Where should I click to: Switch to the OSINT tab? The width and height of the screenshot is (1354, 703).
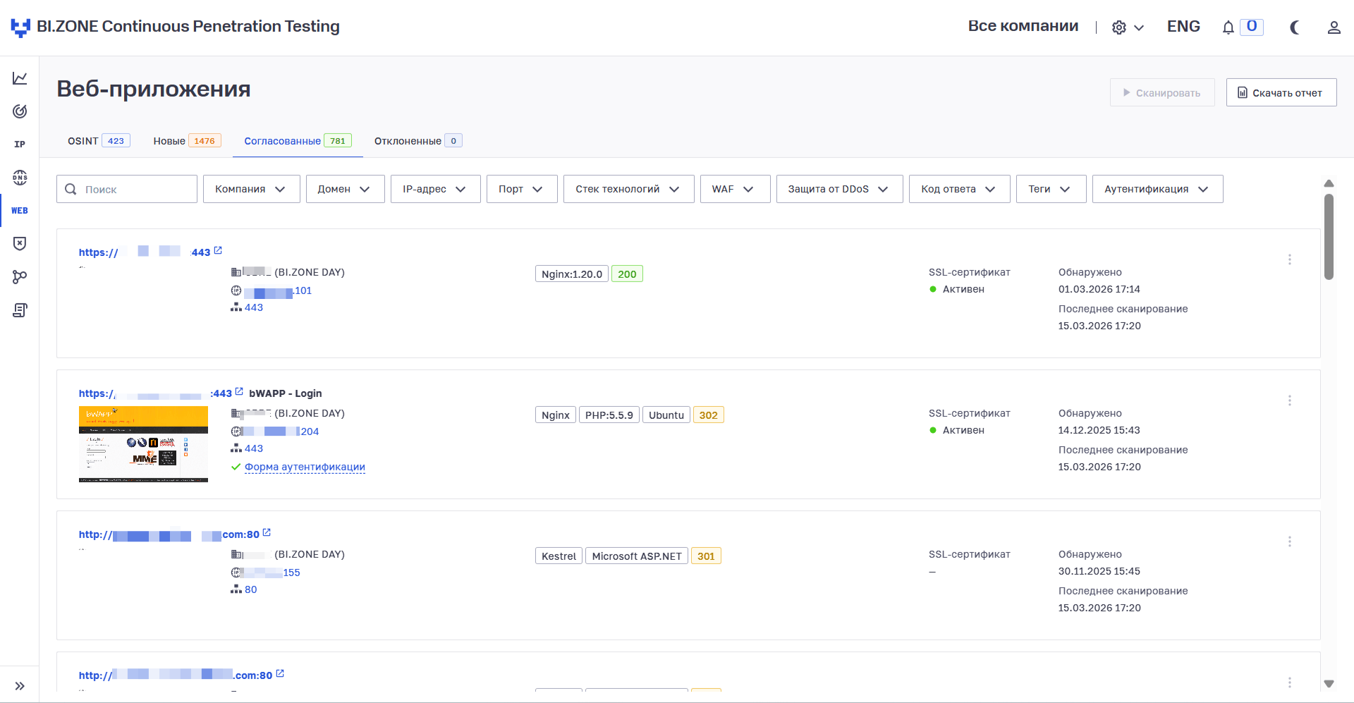pyautogui.click(x=98, y=141)
